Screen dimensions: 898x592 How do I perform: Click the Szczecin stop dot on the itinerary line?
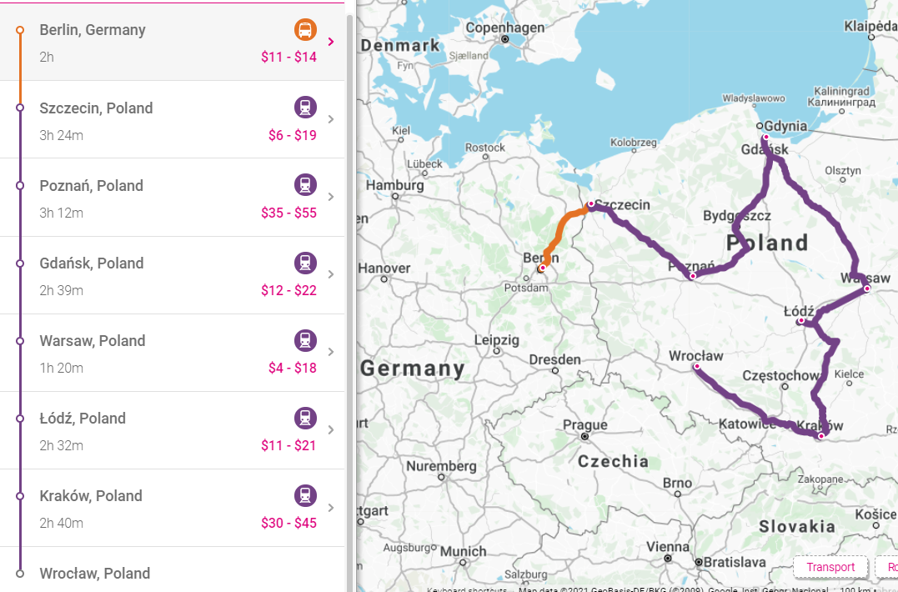pyautogui.click(x=20, y=108)
